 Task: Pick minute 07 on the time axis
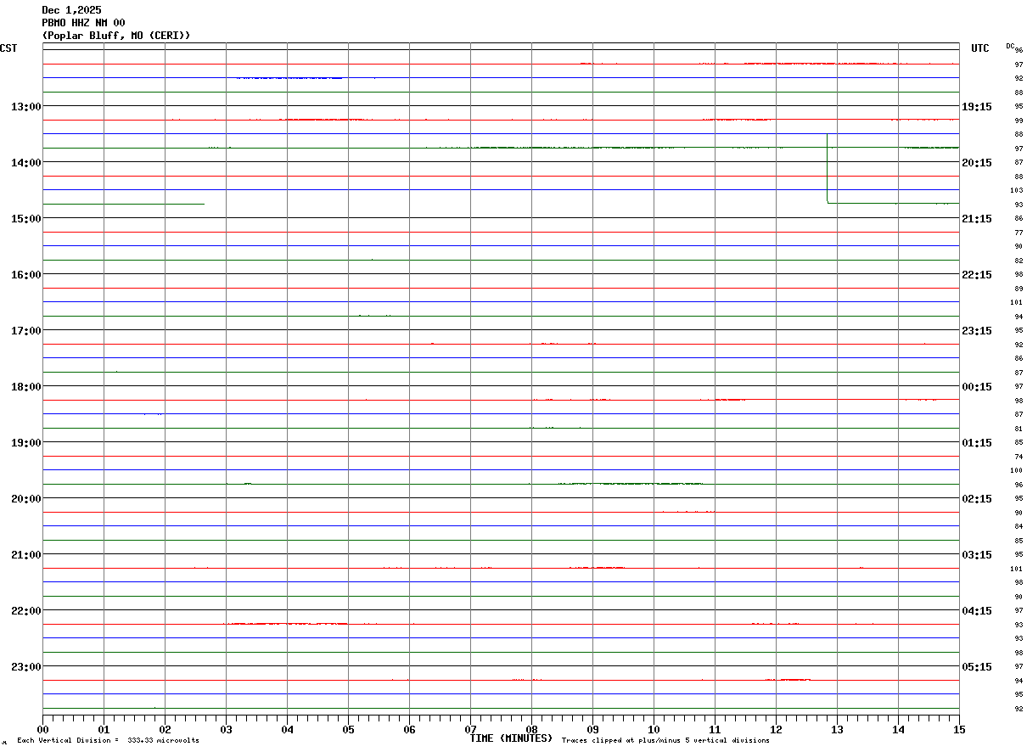[470, 729]
